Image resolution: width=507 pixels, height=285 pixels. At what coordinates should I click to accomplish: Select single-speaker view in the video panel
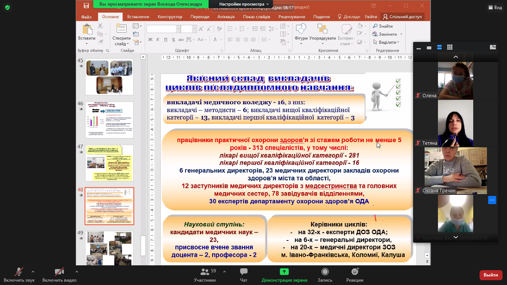pos(429,47)
